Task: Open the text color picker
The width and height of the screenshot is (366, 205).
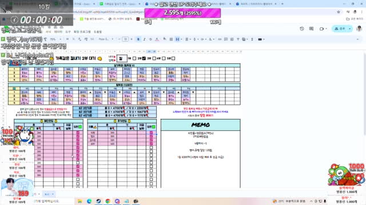Action: (157, 39)
